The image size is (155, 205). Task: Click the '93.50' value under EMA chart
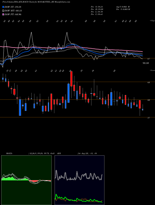[146, 63]
